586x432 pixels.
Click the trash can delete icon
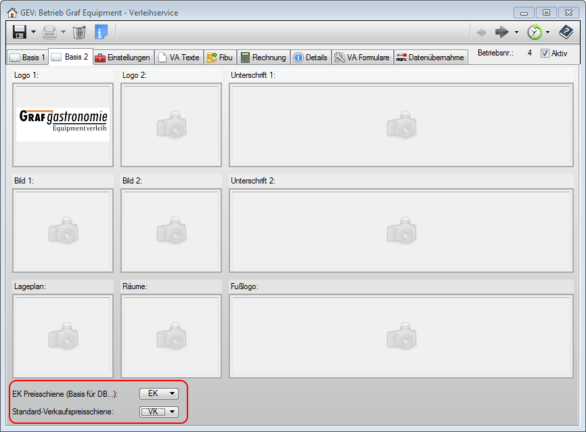click(x=79, y=32)
